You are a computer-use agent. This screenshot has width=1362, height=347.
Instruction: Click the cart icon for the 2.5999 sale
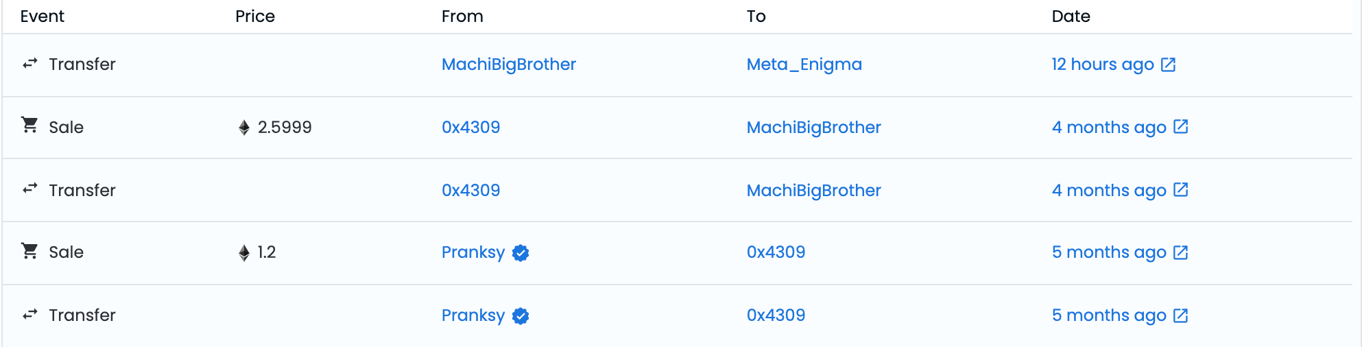point(29,125)
